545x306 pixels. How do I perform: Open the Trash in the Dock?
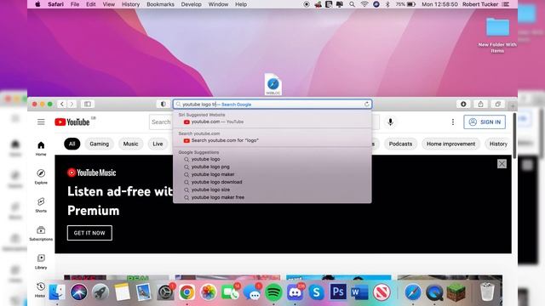[x=487, y=292]
